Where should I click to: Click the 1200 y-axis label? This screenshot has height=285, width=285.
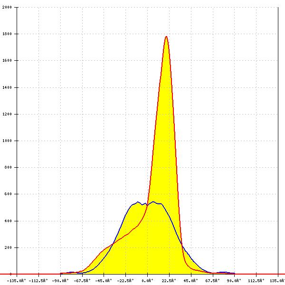pyautogui.click(x=7, y=114)
